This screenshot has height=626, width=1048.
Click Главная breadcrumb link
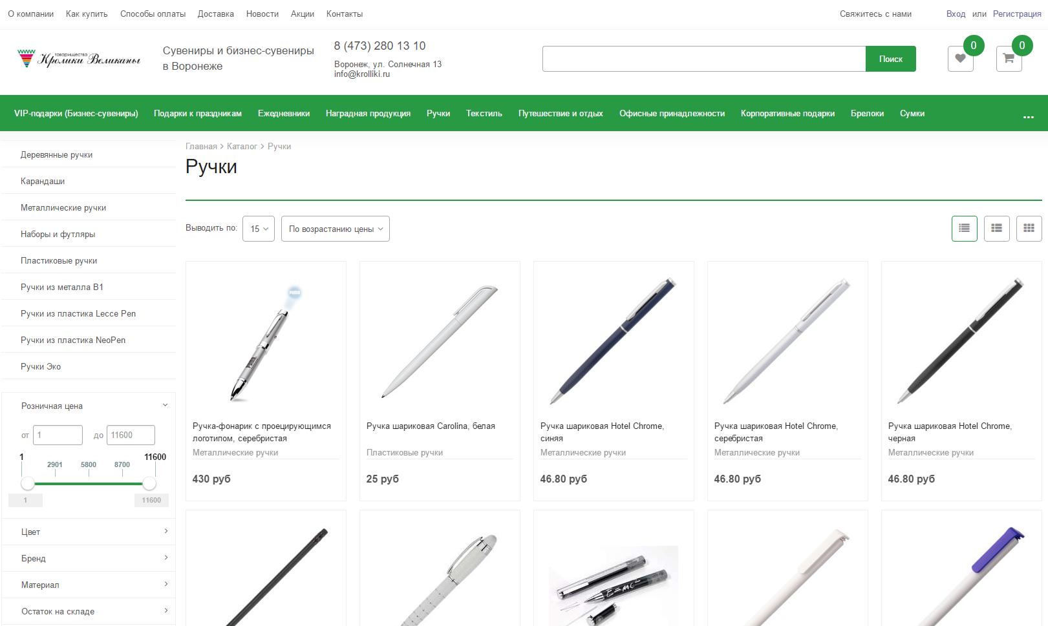click(201, 147)
